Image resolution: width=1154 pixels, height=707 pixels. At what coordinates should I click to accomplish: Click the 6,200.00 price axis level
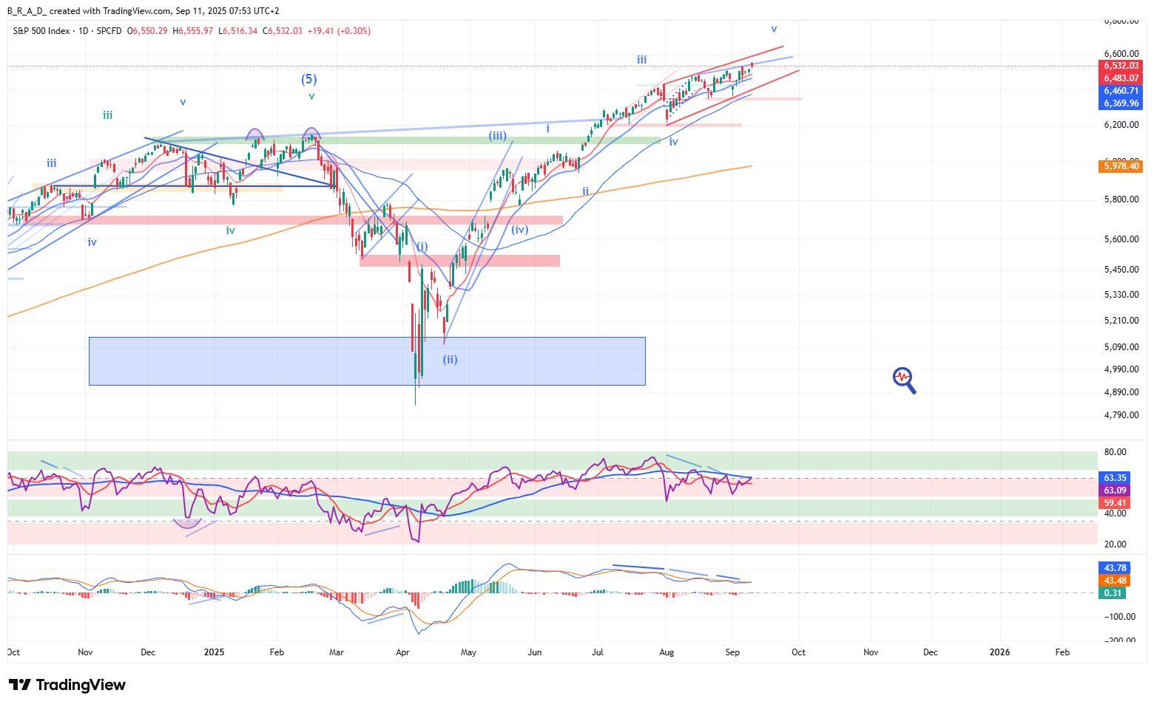pyautogui.click(x=1121, y=125)
